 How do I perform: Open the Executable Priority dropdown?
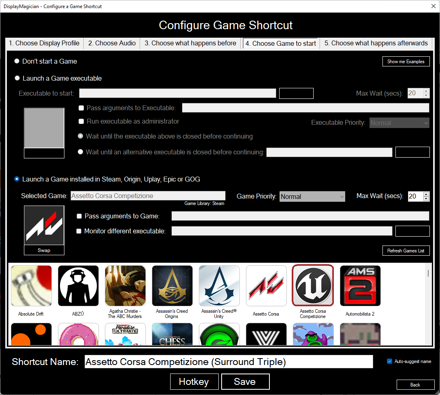[x=399, y=123]
